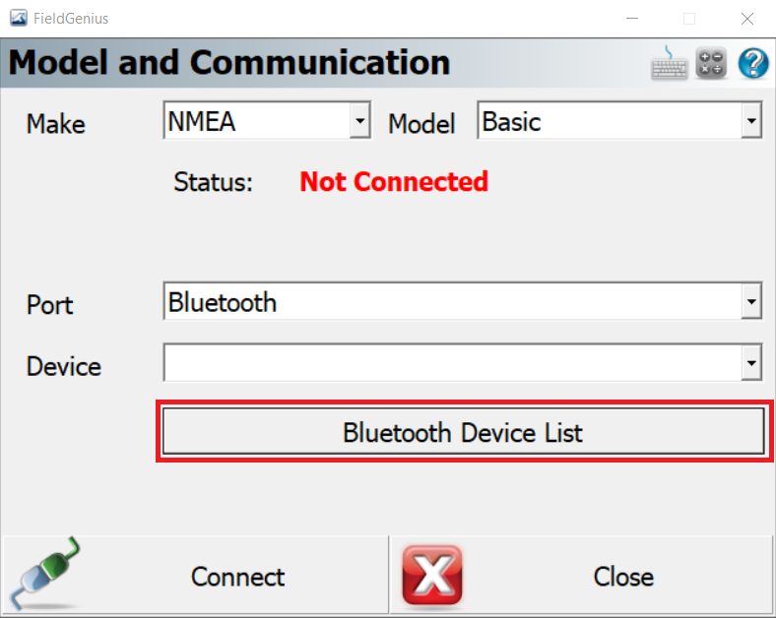Click the green plug connector icon
This screenshot has width=776, height=618.
point(46,575)
